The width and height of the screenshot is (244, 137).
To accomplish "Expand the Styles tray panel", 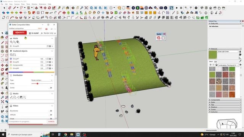I will 225,102.
